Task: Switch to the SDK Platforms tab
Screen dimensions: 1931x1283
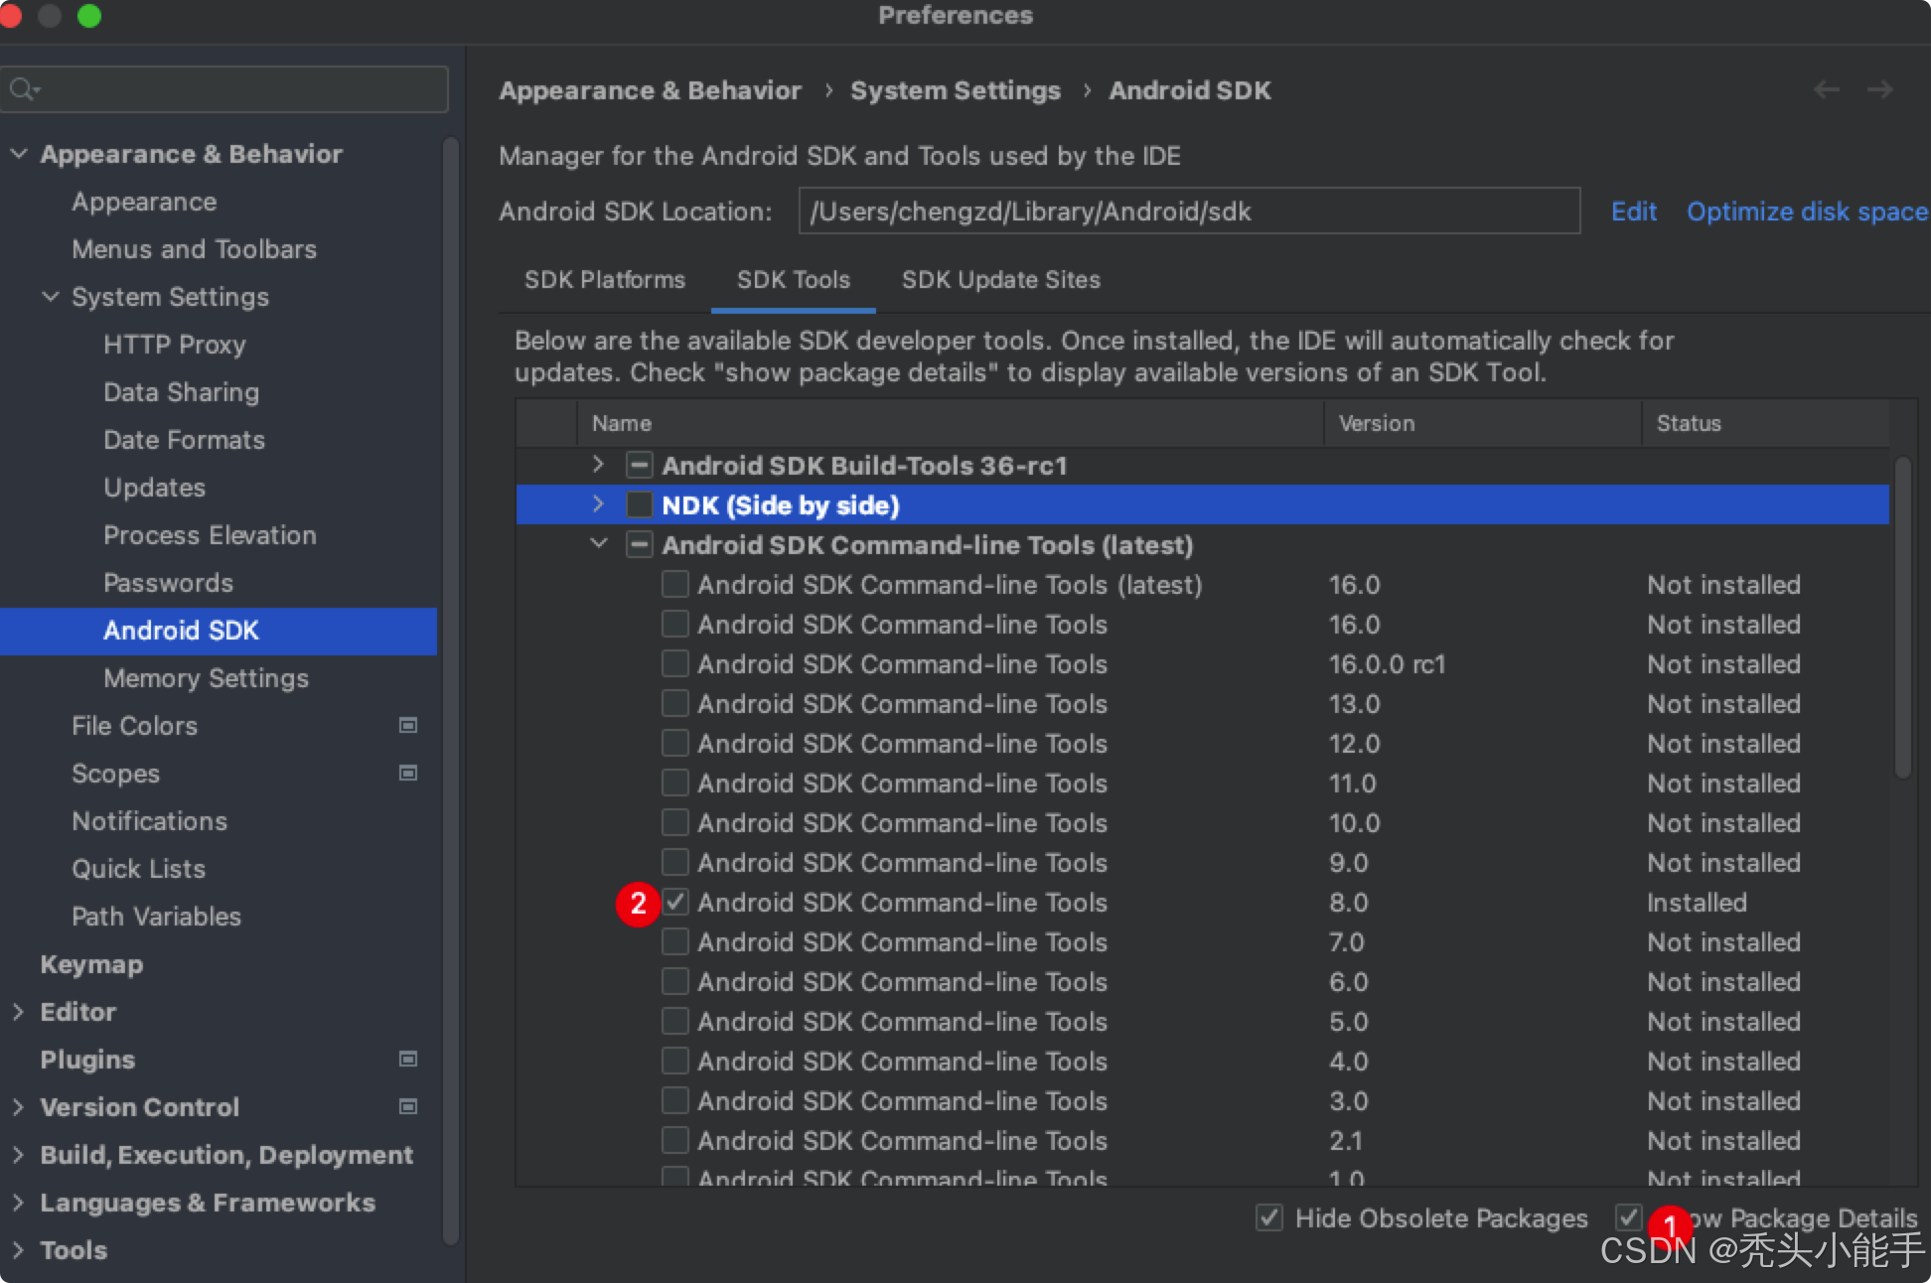Action: tap(604, 280)
